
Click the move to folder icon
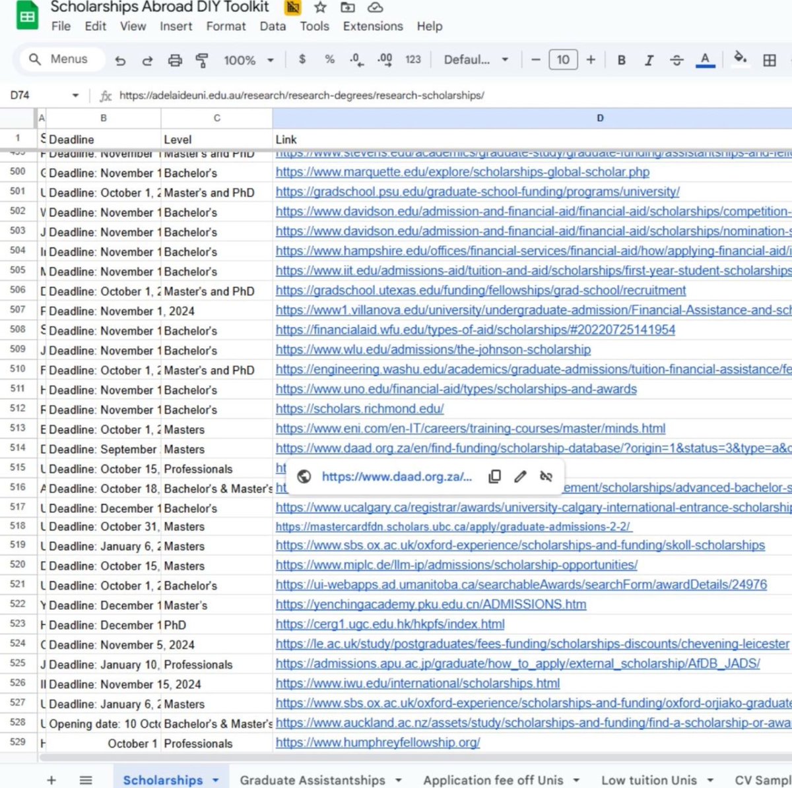(x=348, y=7)
